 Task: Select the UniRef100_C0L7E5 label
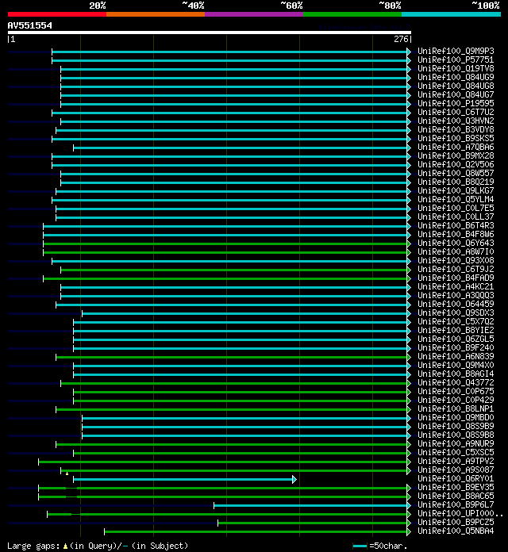[456, 208]
